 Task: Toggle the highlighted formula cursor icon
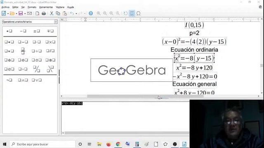(132, 13)
